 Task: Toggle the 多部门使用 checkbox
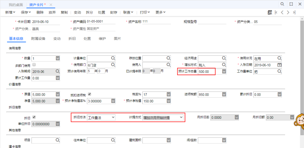click(34, 65)
